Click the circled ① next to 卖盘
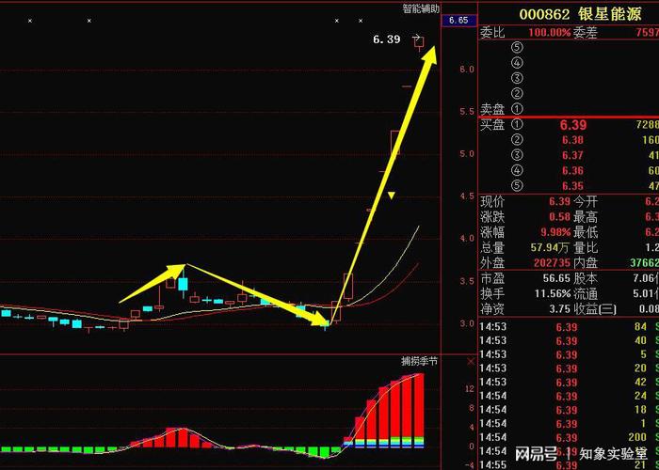 [517, 109]
